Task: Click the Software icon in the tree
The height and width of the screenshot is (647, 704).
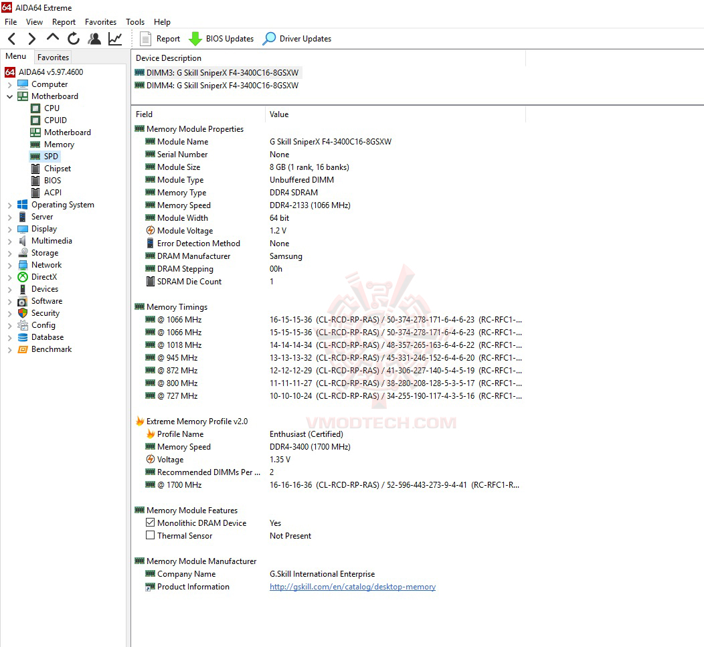Action: [x=23, y=301]
